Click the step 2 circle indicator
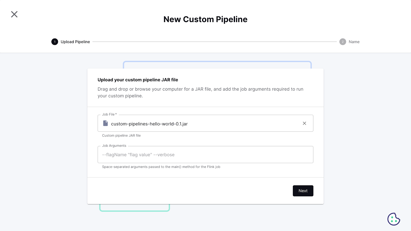 [343, 42]
